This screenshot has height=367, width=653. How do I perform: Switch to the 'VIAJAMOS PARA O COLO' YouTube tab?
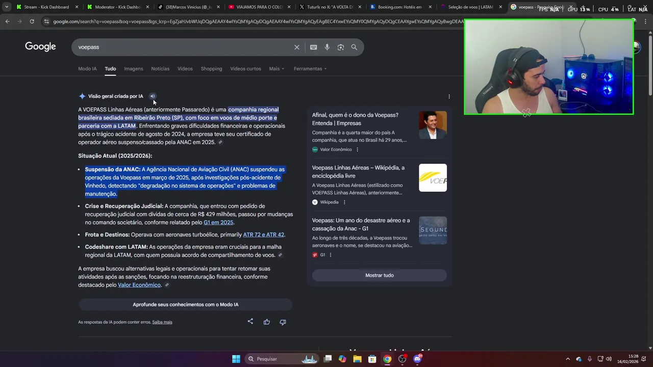(260, 7)
